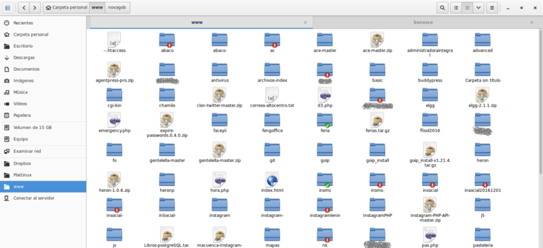Select the gentelella-master.zip archive icon
Screen dimensions: 543x248
click(220, 150)
